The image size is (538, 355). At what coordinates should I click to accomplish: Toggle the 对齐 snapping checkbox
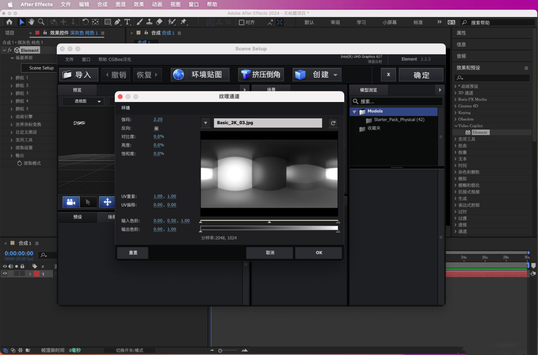tap(241, 22)
